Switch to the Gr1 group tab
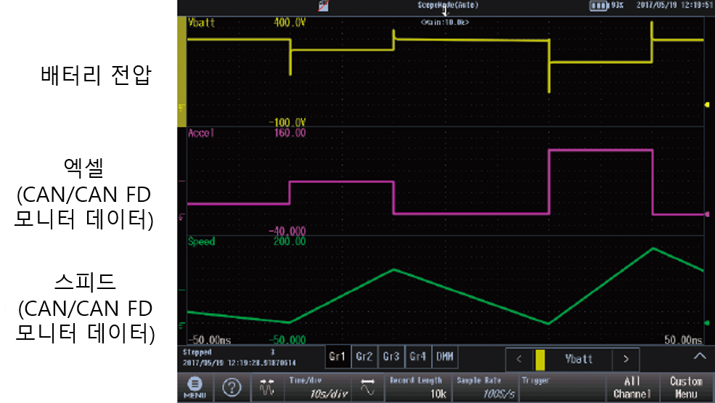The height and width of the screenshot is (403, 715). 338,357
